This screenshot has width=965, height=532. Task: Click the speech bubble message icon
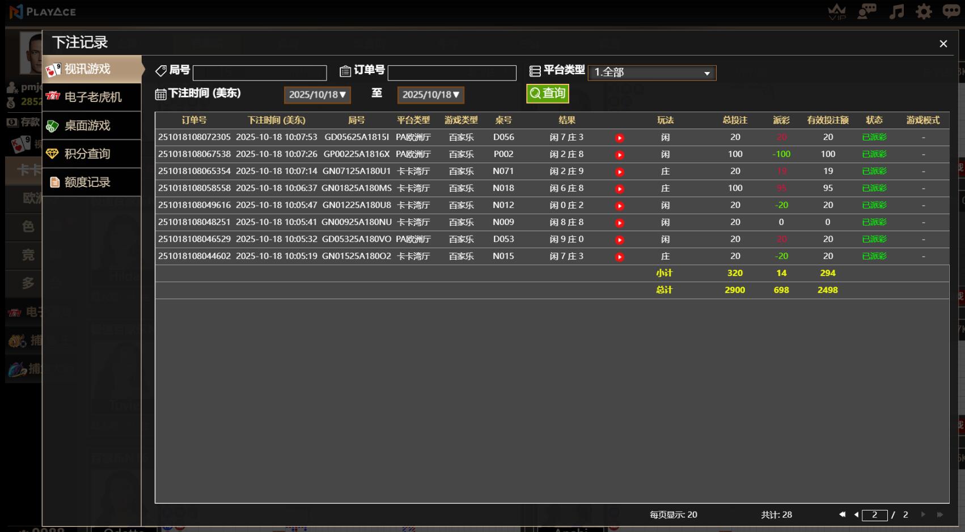click(951, 11)
